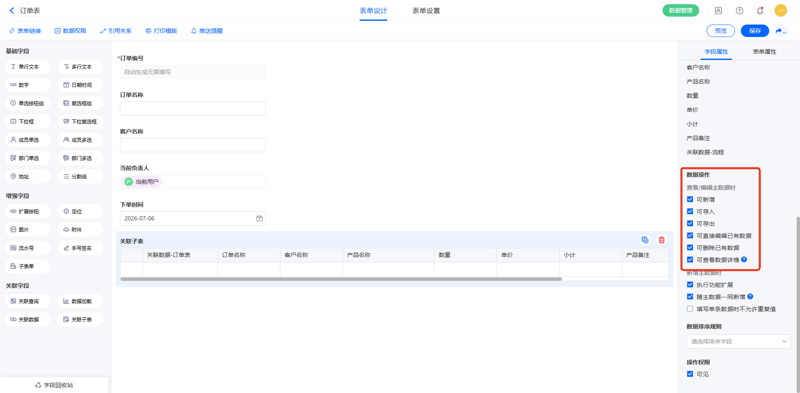Copy the 关联子表 field
Viewport: 800px width, 393px height.
coord(645,240)
